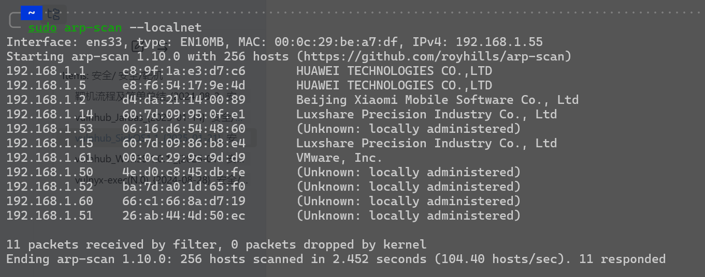
Task: Click the faint new-note pencil icon
Action: coord(138,47)
